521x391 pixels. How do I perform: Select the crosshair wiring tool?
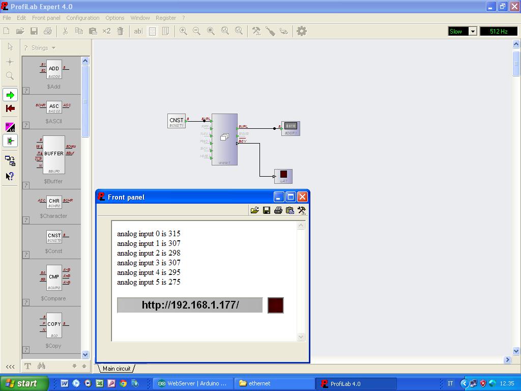10,62
